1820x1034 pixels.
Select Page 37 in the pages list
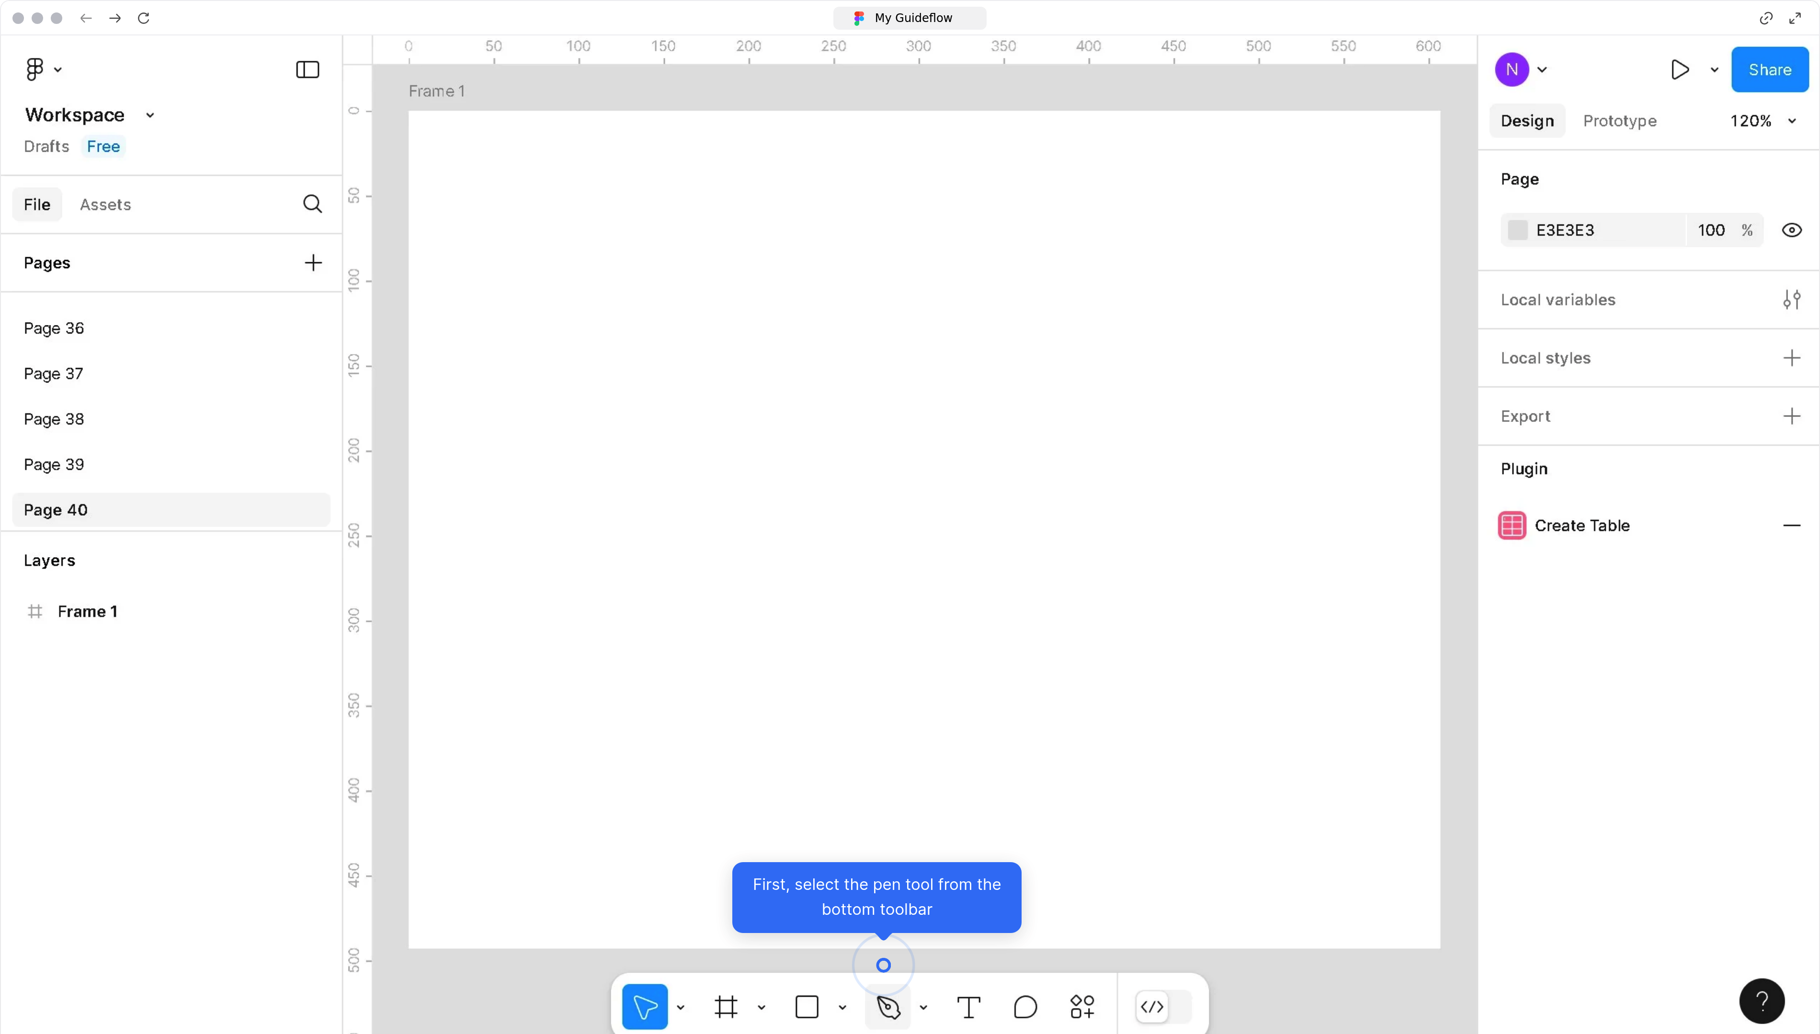53,373
